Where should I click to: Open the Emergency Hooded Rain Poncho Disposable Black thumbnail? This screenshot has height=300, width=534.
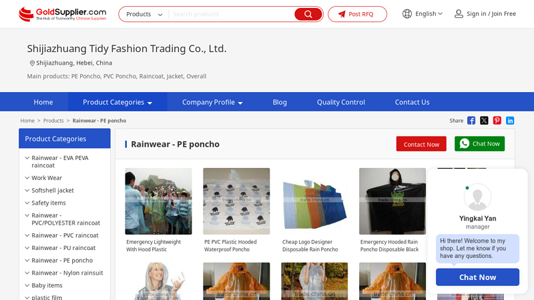pos(392,201)
